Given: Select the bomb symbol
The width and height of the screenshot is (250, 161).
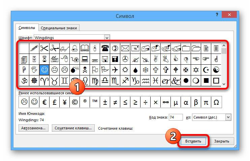Looking at the screenshot, I should (74, 70).
